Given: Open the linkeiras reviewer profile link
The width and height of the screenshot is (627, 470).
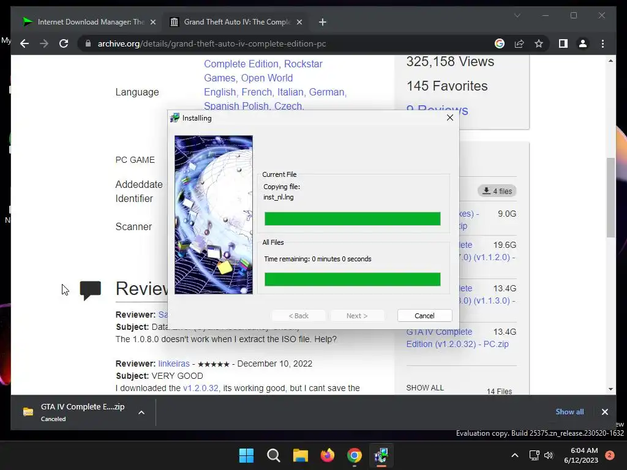Looking at the screenshot, I should tap(174, 364).
